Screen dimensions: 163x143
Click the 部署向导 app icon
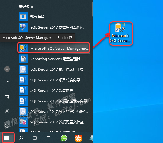(23, 17)
